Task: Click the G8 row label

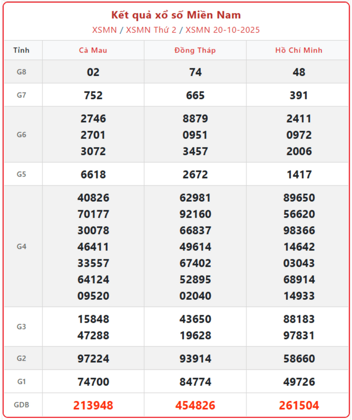Action: (22, 72)
